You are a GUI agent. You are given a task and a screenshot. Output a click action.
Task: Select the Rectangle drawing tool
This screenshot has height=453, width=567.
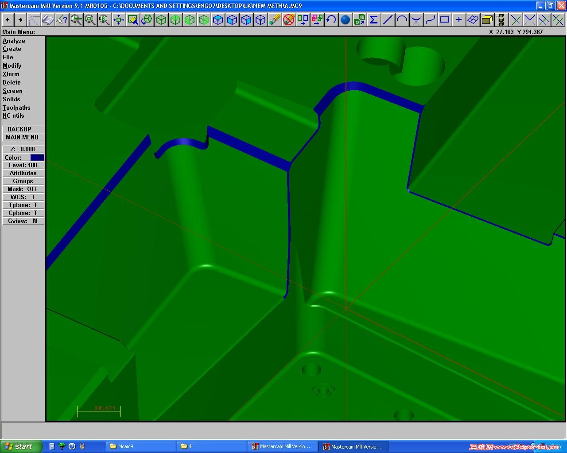(x=445, y=19)
